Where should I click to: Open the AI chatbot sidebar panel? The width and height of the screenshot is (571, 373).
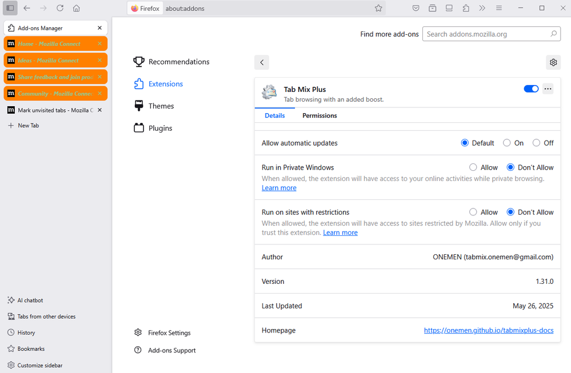(x=25, y=300)
